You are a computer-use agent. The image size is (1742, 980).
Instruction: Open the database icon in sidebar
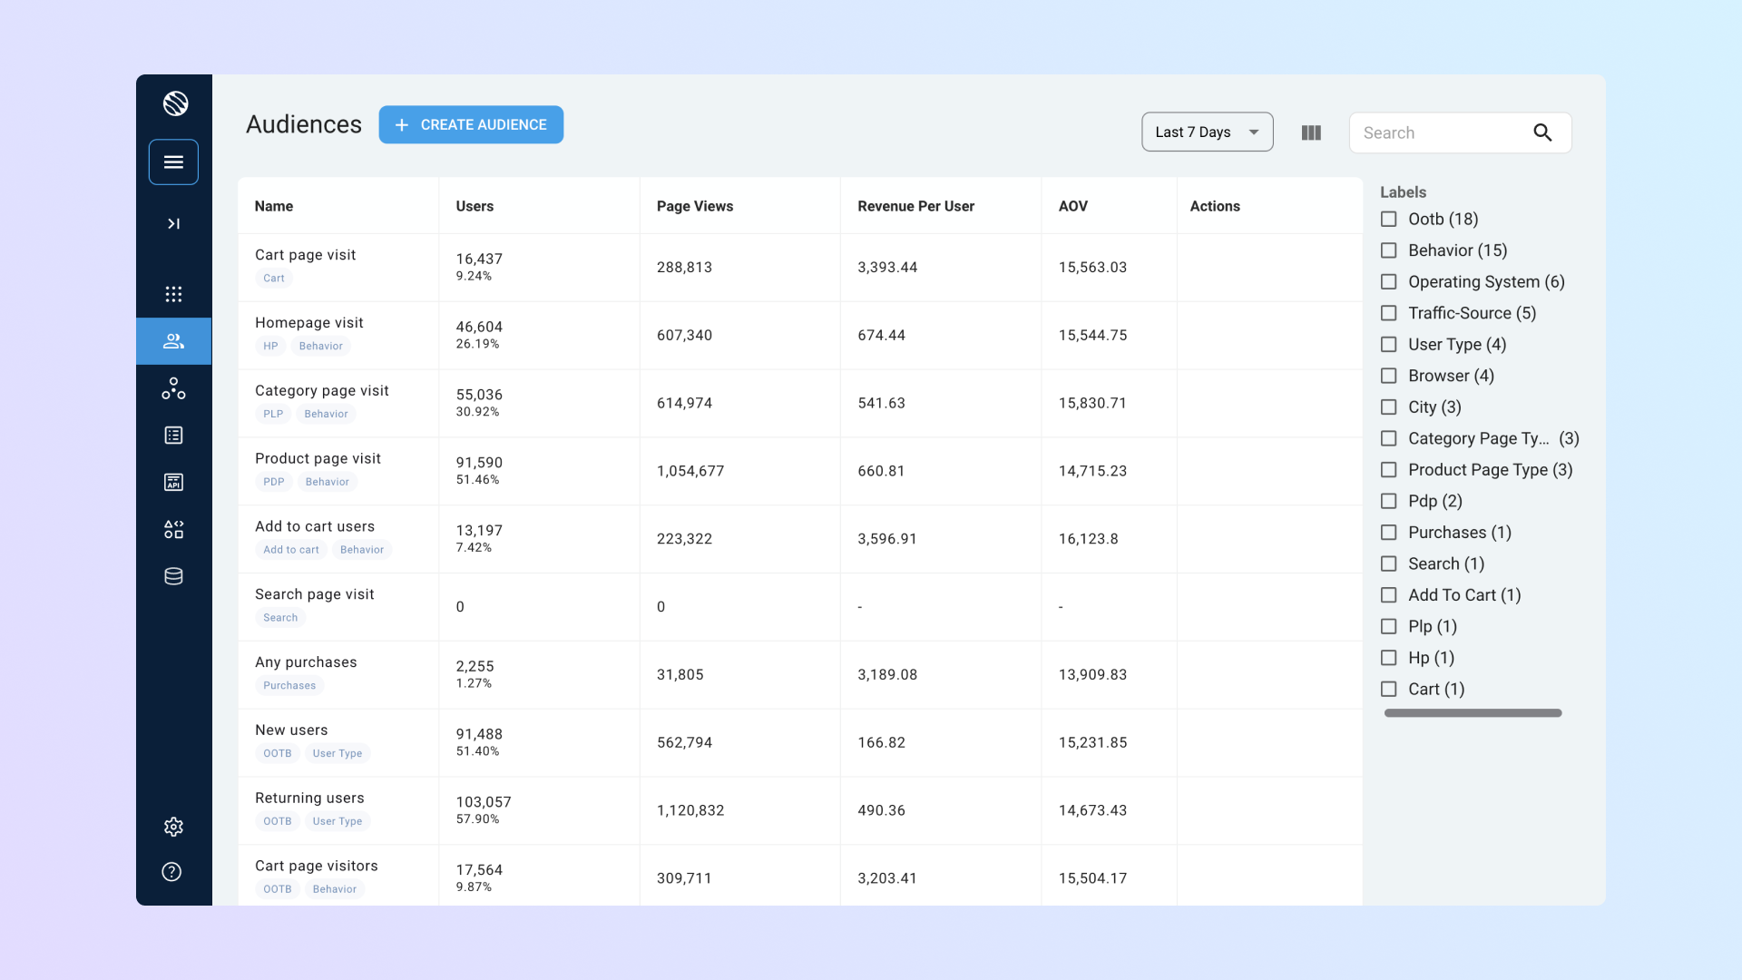click(x=173, y=576)
